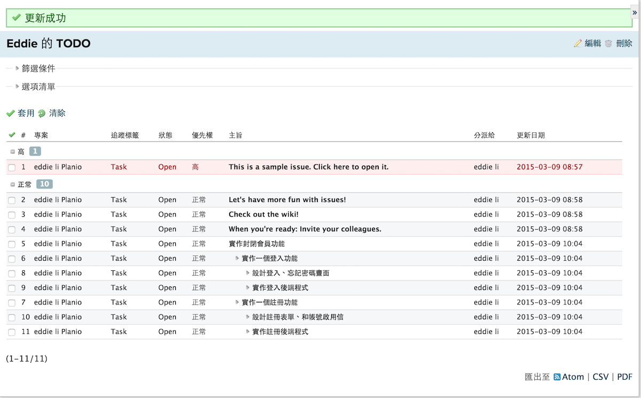The height and width of the screenshot is (398, 641).
Task: Click the trash icon next to 刪除
Action: tap(608, 44)
